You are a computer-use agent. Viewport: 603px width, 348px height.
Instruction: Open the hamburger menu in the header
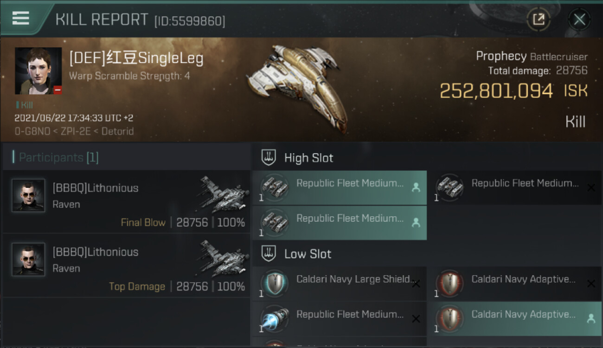pyautogui.click(x=21, y=18)
